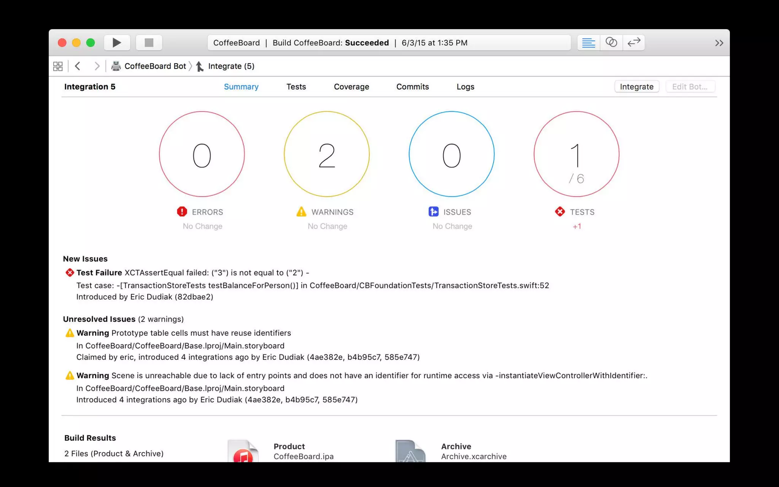Click 'Claimed by eric' commit line
779x487 pixels.
(248, 357)
